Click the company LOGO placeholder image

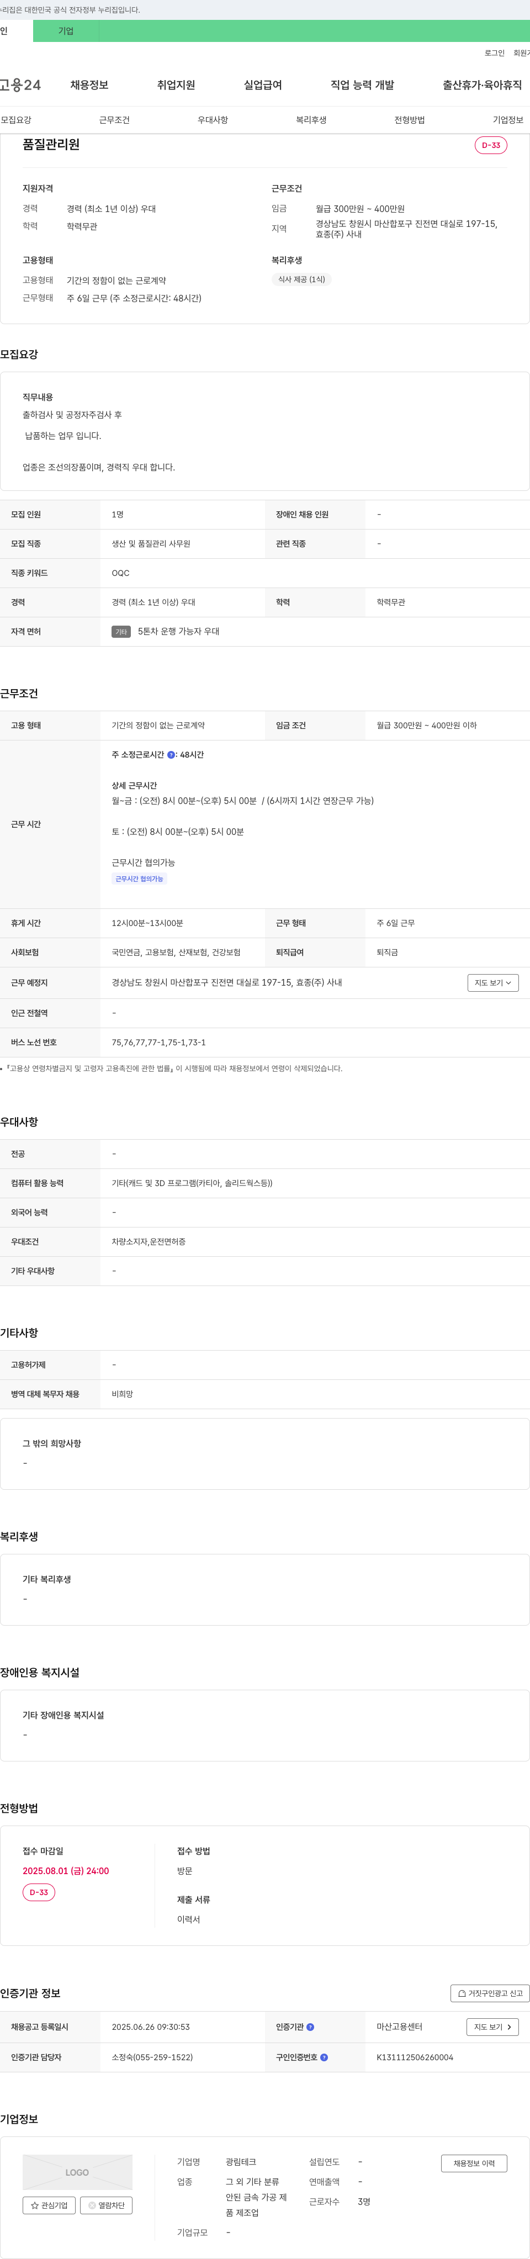(x=77, y=2172)
